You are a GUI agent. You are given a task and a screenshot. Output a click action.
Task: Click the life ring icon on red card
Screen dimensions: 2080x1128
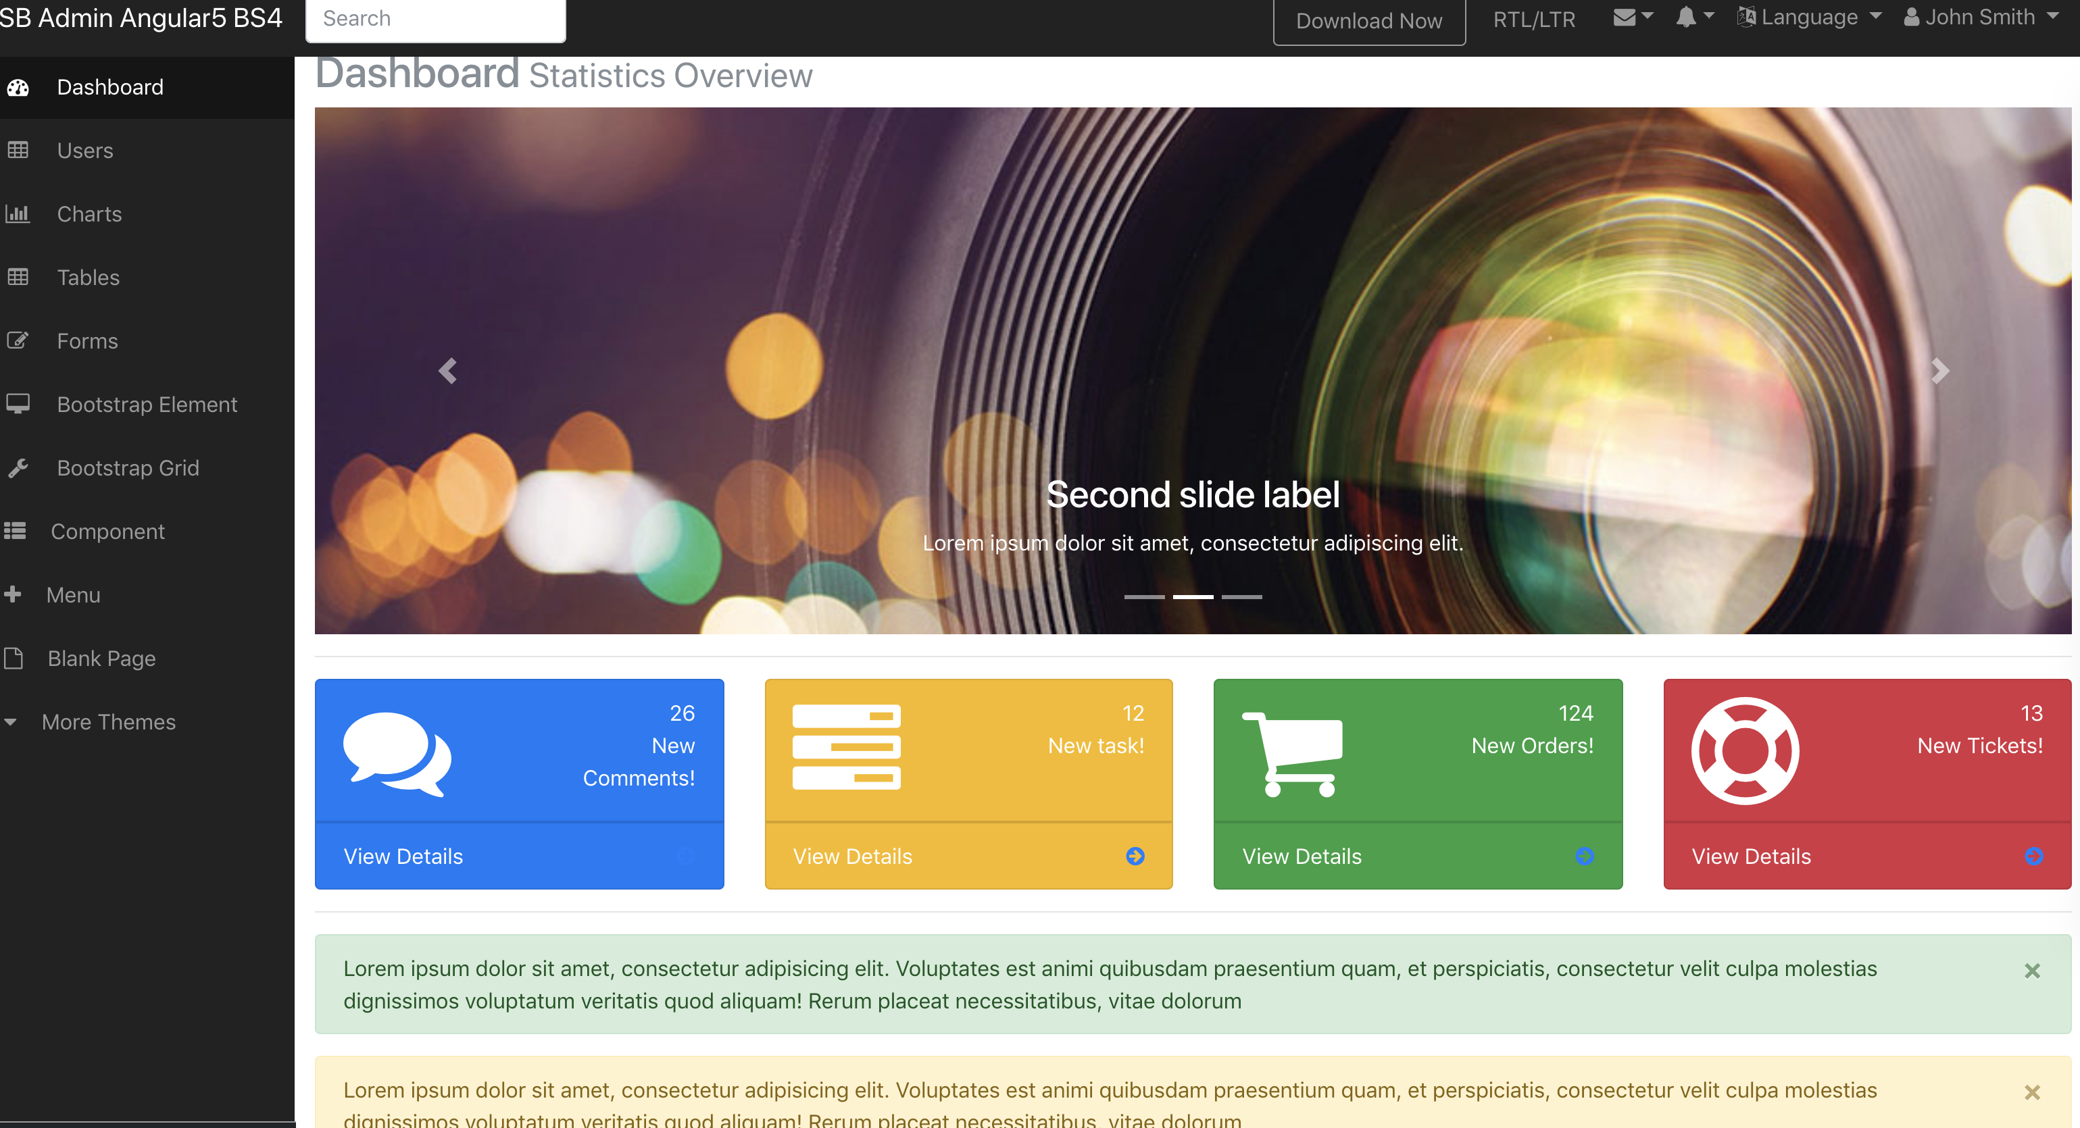[1745, 750]
